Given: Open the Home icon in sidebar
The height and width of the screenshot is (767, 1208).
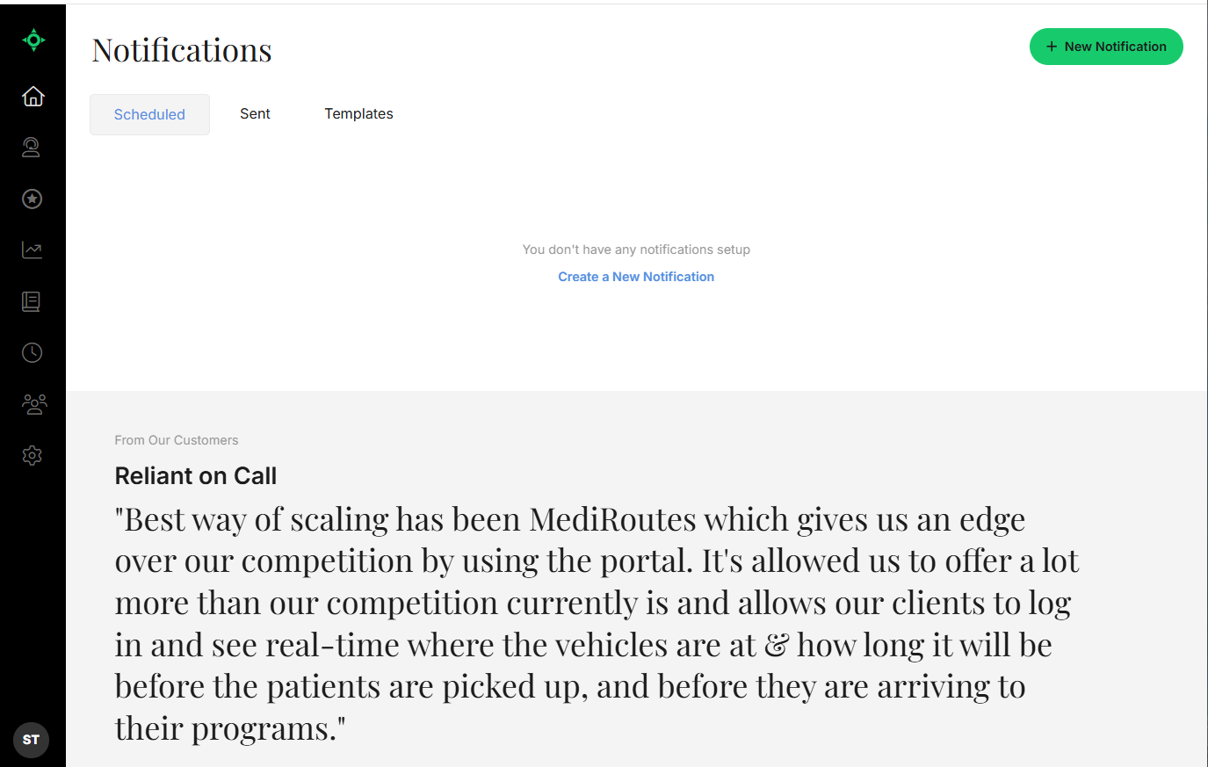Looking at the screenshot, I should [x=33, y=96].
